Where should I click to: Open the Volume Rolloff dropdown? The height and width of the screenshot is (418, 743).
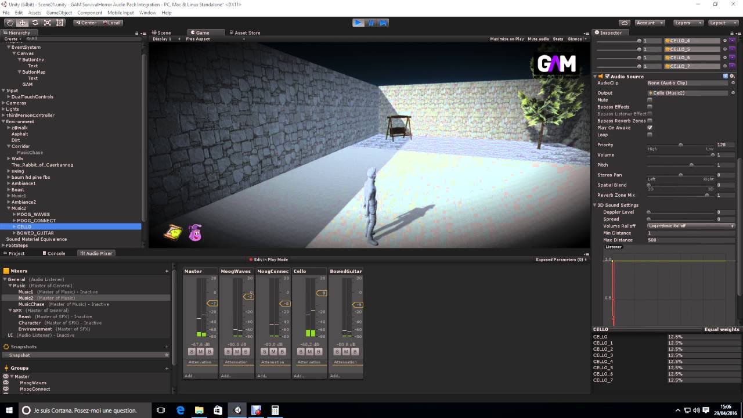coord(691,226)
